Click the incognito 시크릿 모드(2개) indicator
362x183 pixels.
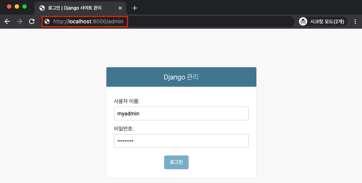(x=323, y=21)
